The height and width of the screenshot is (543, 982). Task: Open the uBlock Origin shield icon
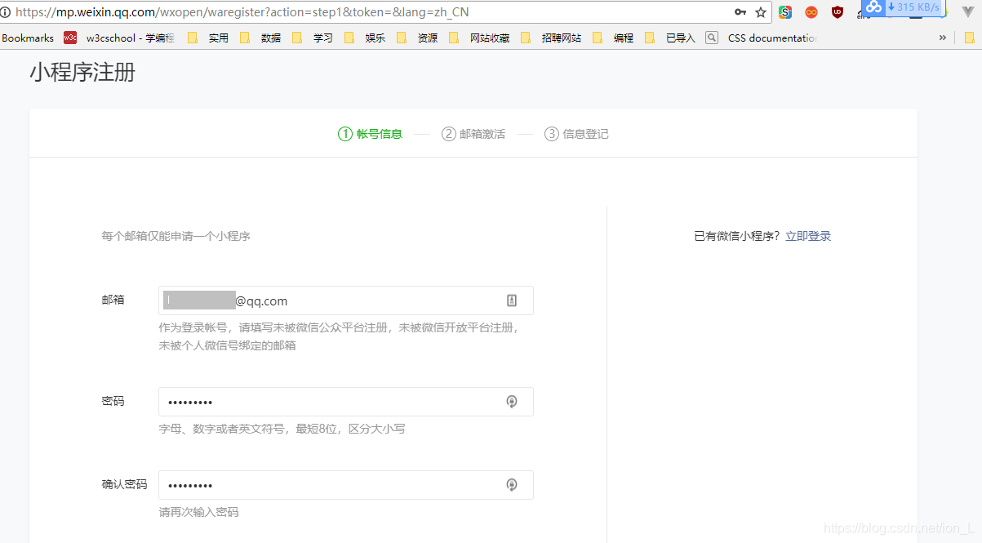click(x=838, y=12)
